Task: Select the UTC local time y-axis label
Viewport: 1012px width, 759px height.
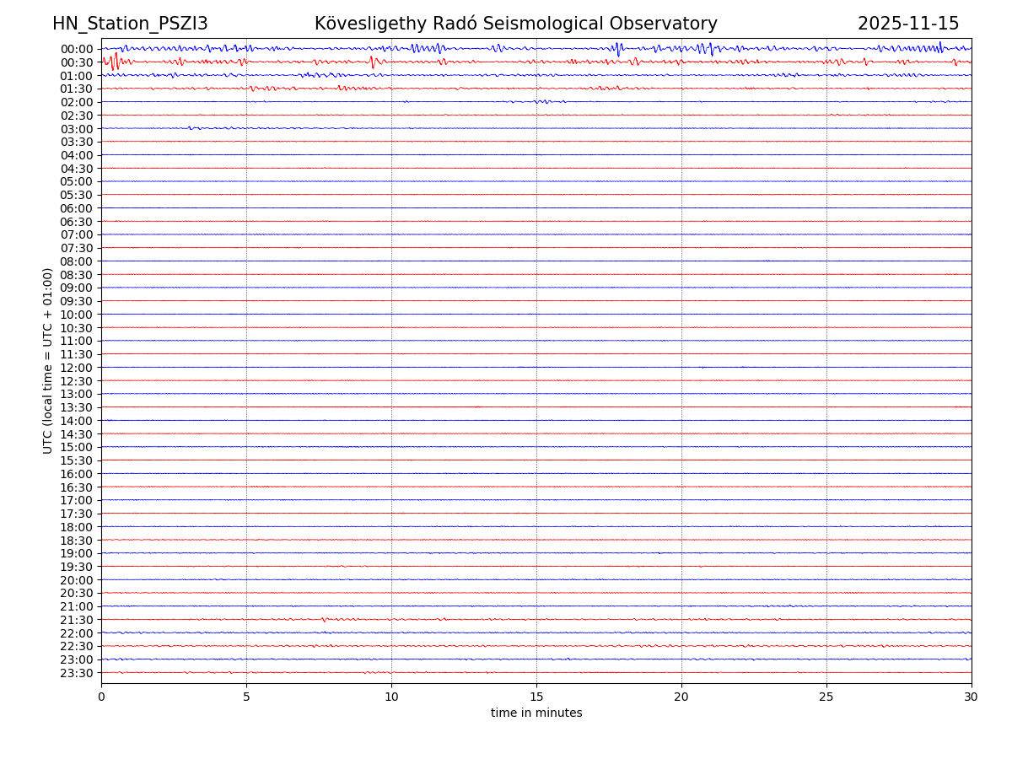Action: click(48, 360)
